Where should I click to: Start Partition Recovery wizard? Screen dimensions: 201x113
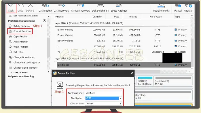click(x=80, y=8)
